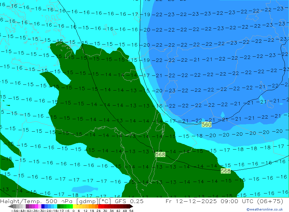Pick the light pink swatch in the legend

40,207
